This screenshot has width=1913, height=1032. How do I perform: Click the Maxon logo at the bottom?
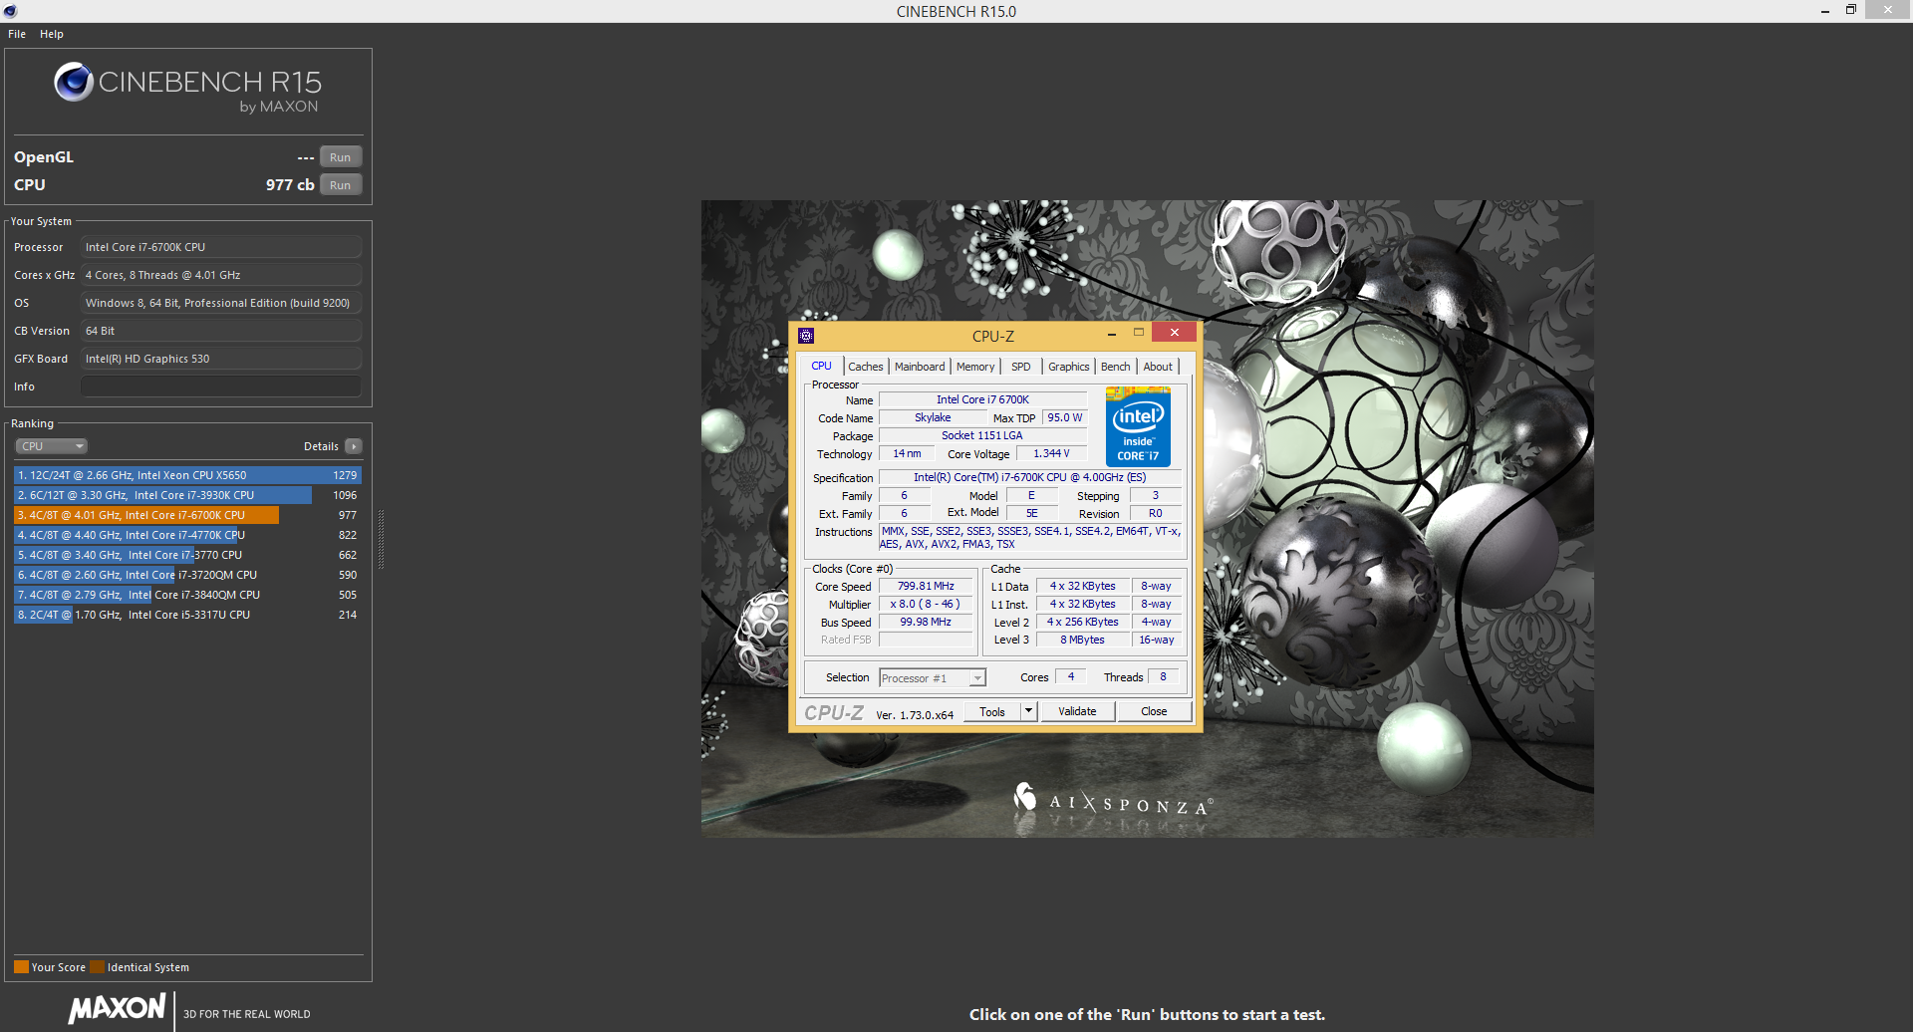117,1008
